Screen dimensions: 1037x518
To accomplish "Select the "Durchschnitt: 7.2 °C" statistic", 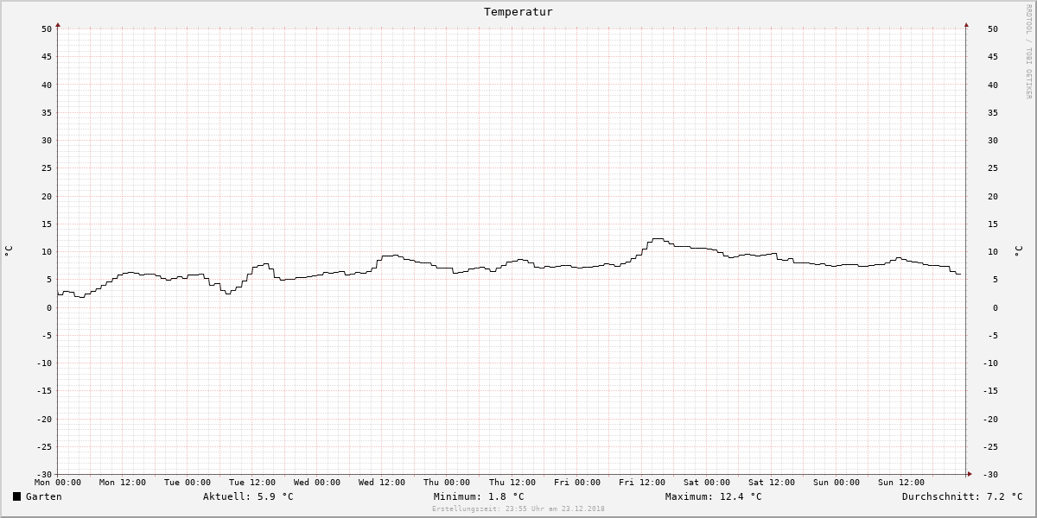I will (963, 496).
